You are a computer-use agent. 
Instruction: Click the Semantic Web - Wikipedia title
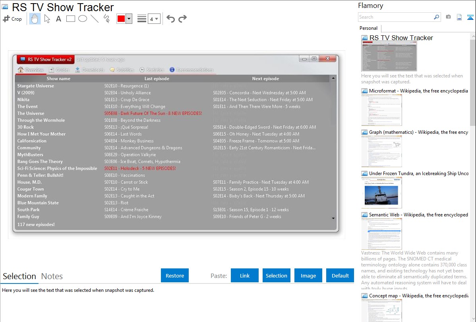click(x=418, y=214)
